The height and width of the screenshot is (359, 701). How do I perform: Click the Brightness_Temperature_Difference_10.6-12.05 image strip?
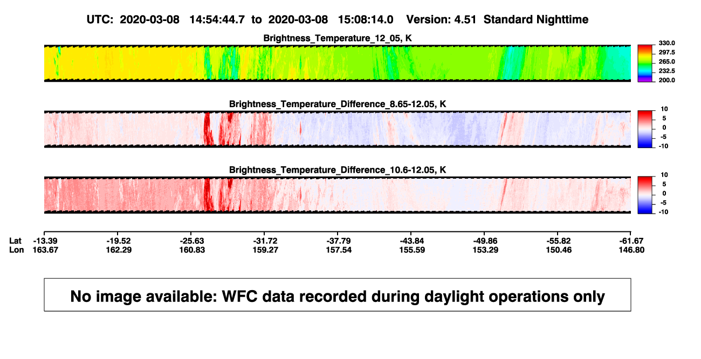click(x=337, y=195)
